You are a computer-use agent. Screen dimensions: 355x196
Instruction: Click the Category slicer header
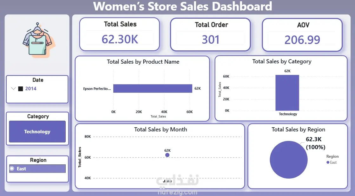click(x=38, y=117)
